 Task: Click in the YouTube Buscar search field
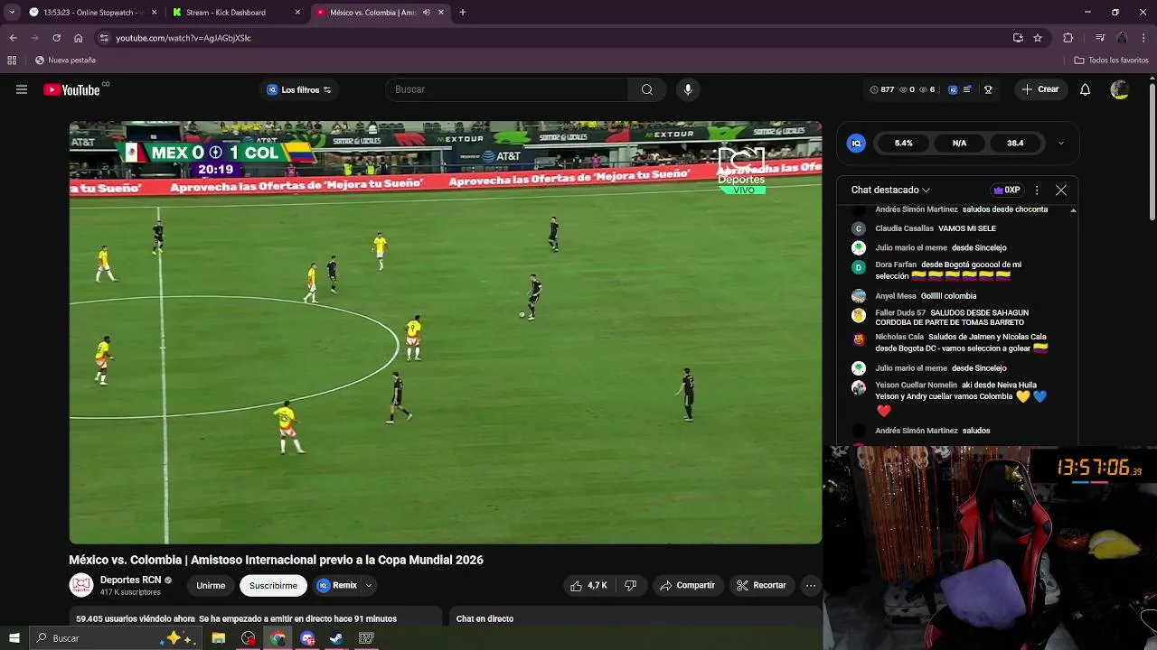(x=508, y=89)
